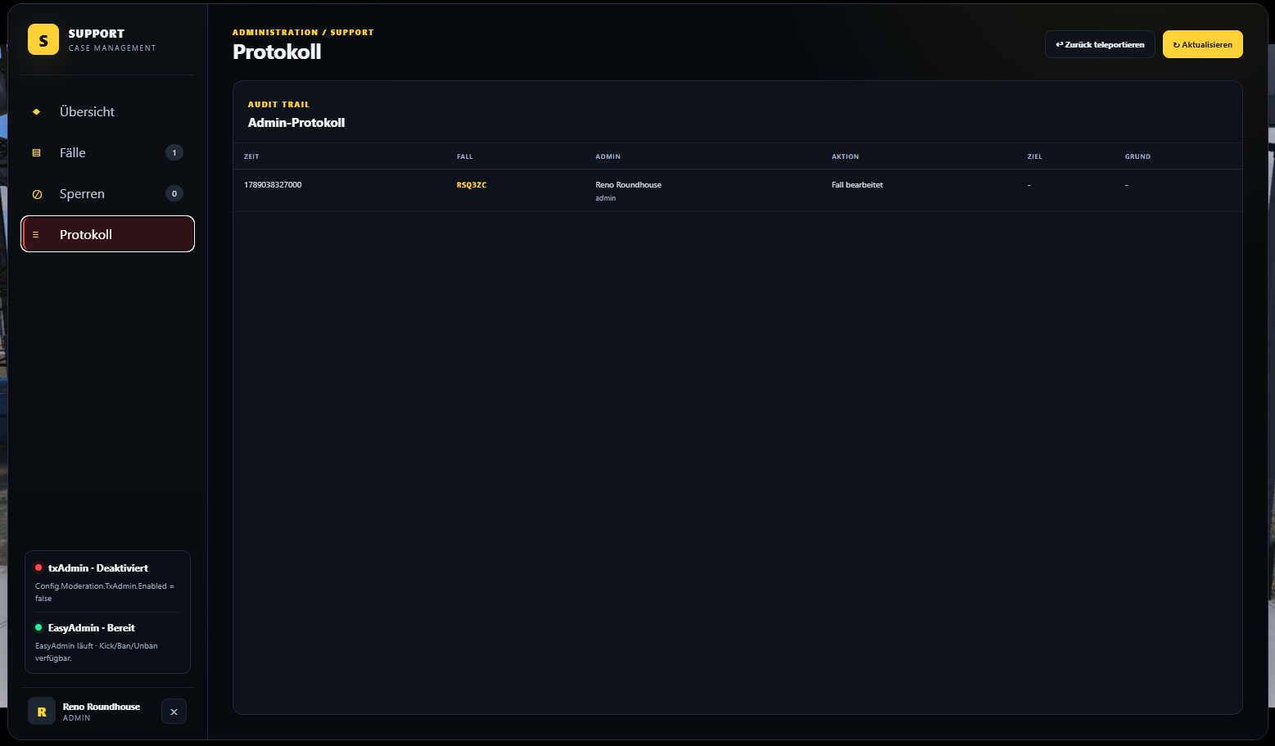The width and height of the screenshot is (1275, 746).
Task: Click the GRUND column header
Action: tap(1137, 156)
